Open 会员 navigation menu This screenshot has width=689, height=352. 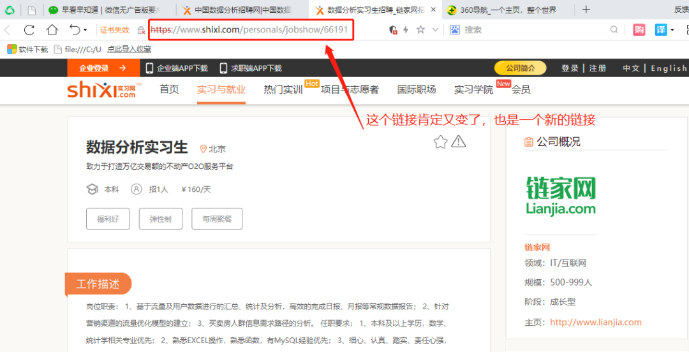(x=521, y=90)
